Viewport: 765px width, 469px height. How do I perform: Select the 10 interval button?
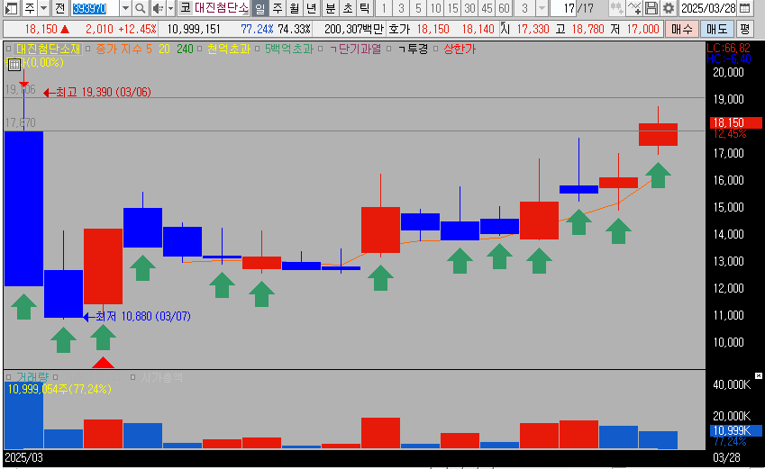435,8
